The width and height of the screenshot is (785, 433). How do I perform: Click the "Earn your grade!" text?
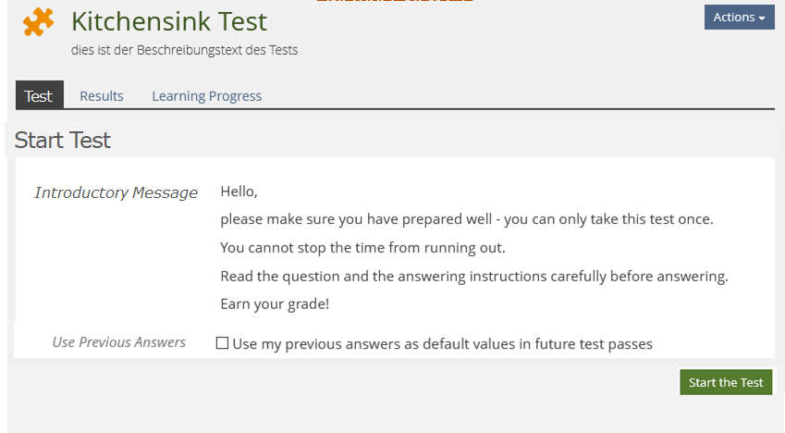click(275, 303)
